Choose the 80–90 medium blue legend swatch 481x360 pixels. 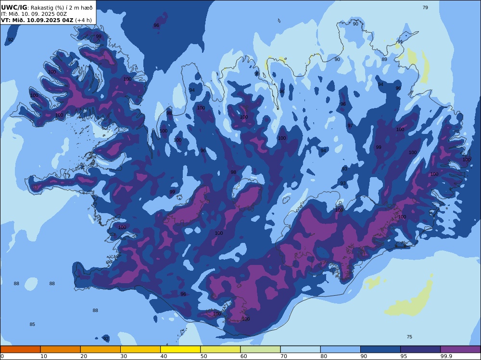click(x=341, y=349)
